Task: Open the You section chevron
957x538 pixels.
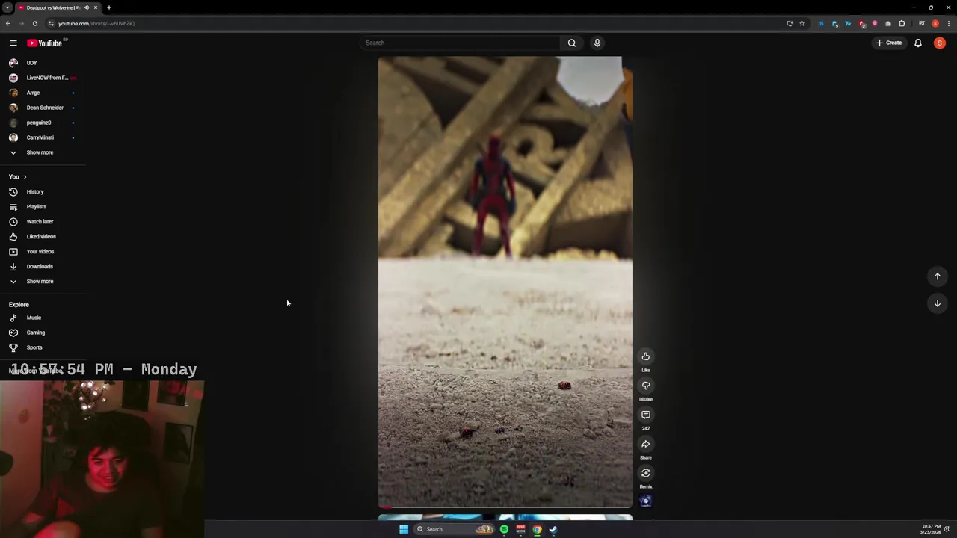Action: (x=25, y=177)
